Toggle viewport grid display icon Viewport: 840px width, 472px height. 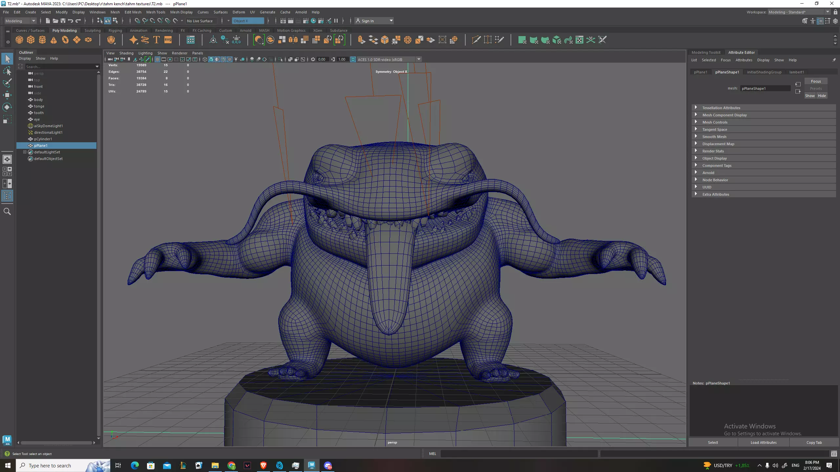[x=157, y=59]
